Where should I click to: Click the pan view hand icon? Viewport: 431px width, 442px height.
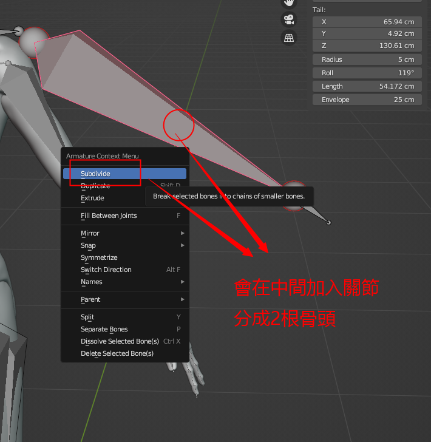click(290, 2)
